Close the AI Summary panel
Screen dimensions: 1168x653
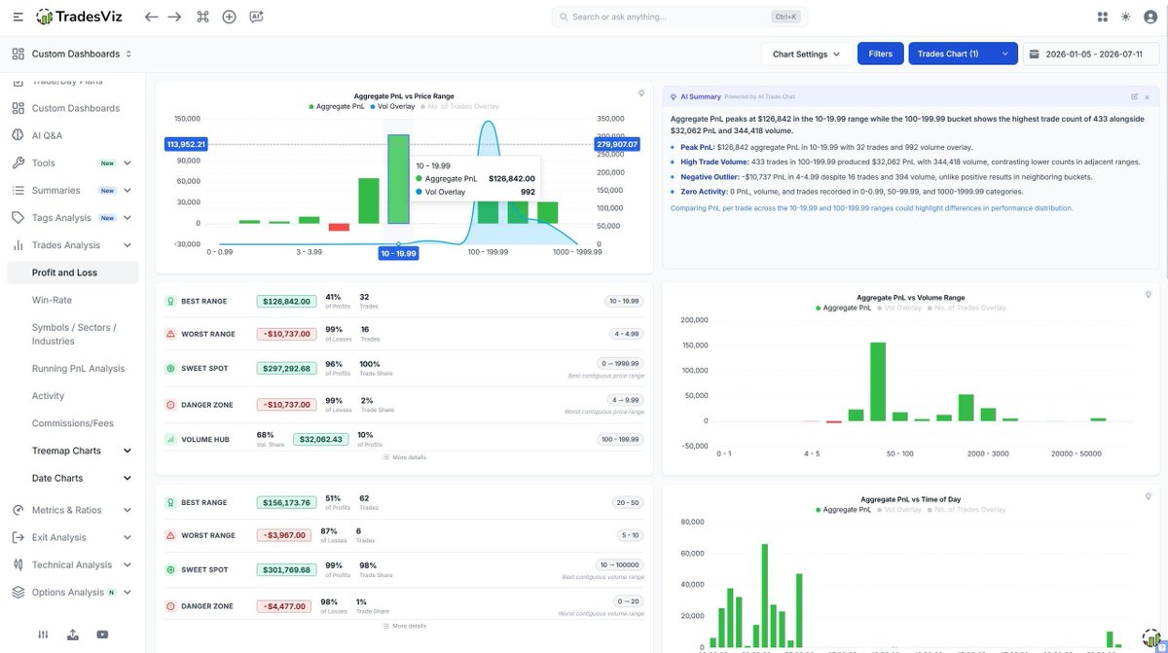tap(1147, 97)
